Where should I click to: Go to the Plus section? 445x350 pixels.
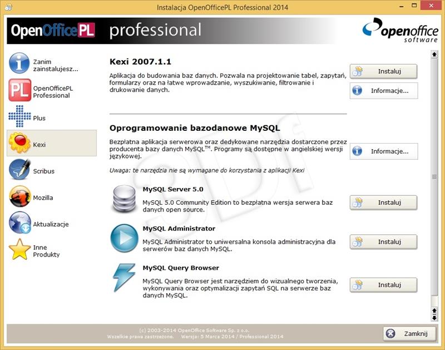click(x=39, y=118)
